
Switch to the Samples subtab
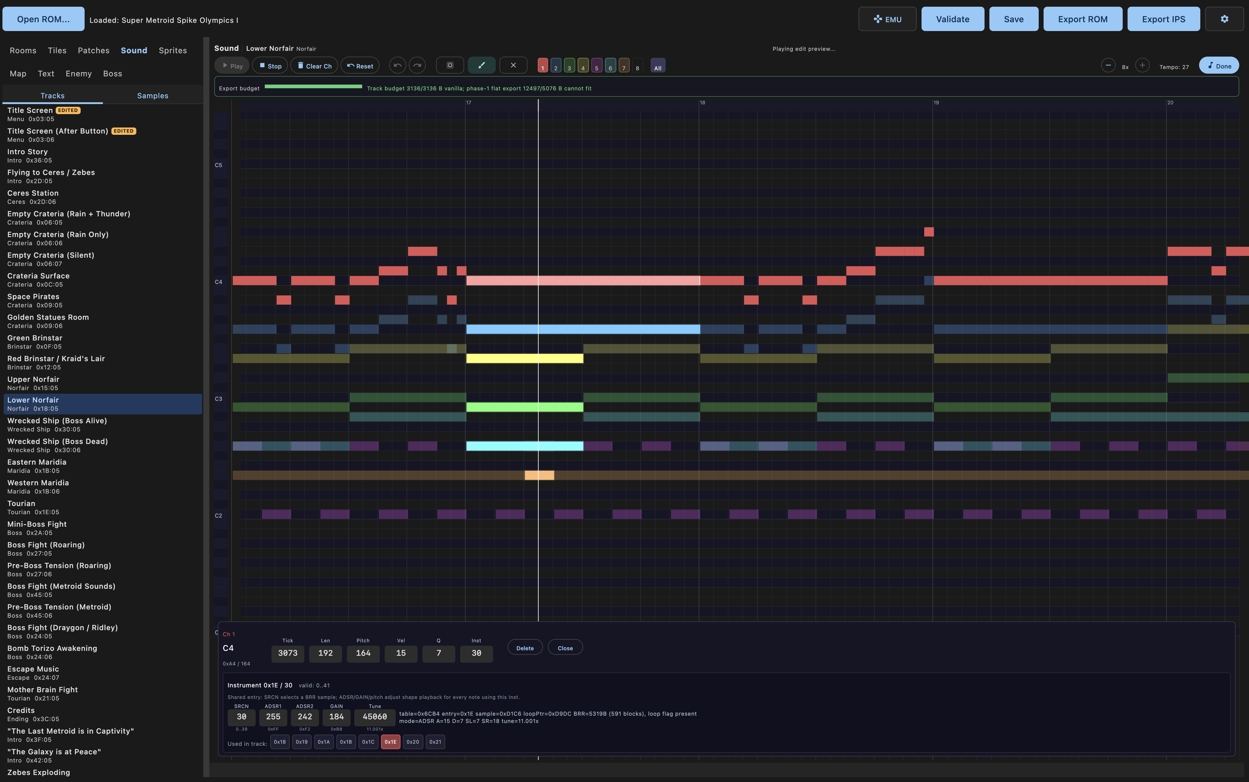[x=152, y=96]
